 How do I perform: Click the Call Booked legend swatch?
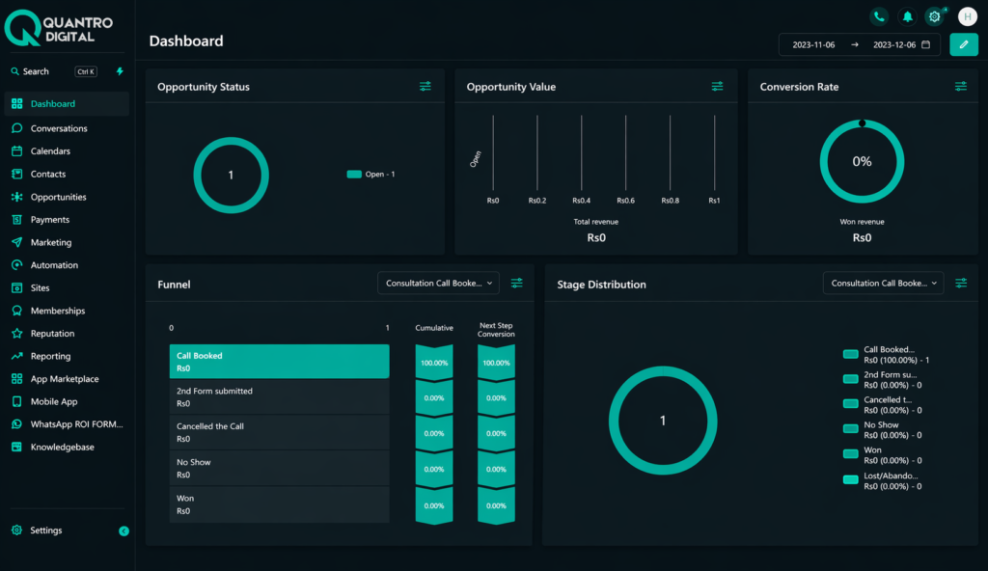tap(851, 354)
